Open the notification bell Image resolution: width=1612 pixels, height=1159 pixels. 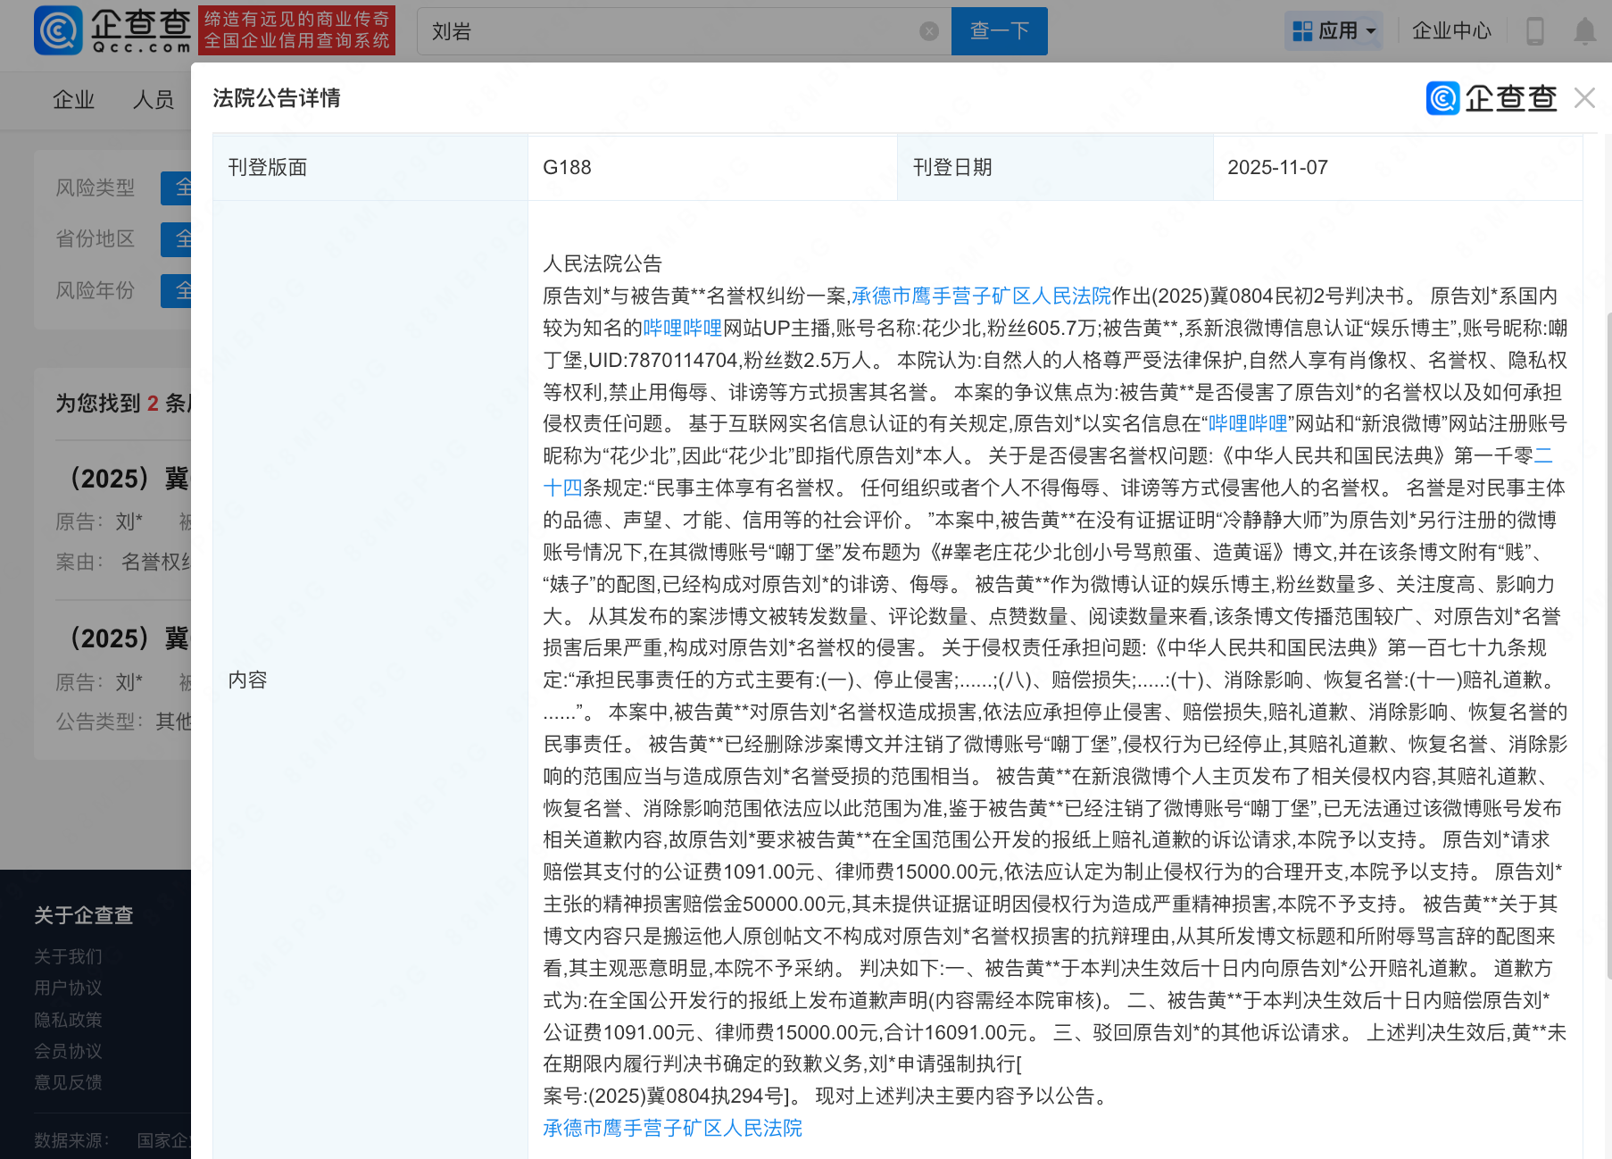pos(1584,31)
